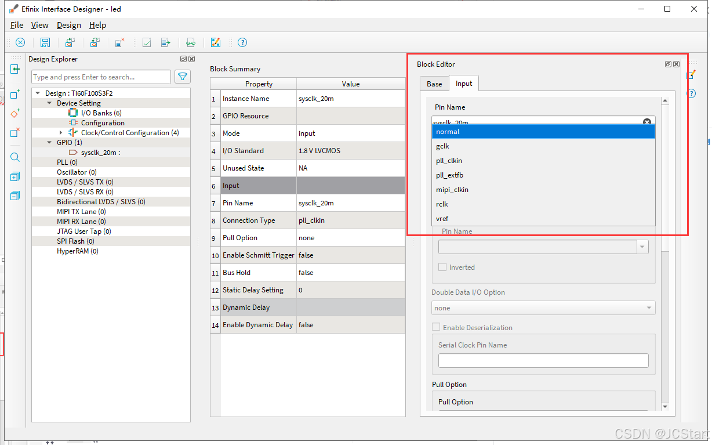712x445 pixels.
Task: Select I/O Banks (6) in the tree
Action: tap(101, 113)
